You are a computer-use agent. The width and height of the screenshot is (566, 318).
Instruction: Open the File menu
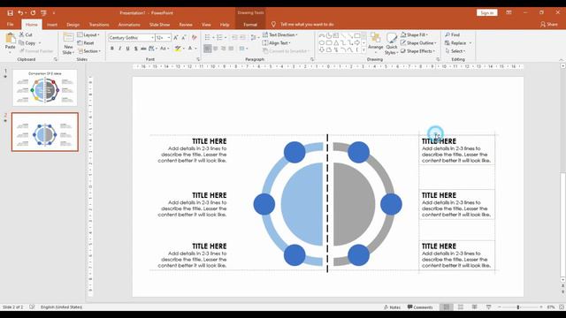(x=10, y=24)
